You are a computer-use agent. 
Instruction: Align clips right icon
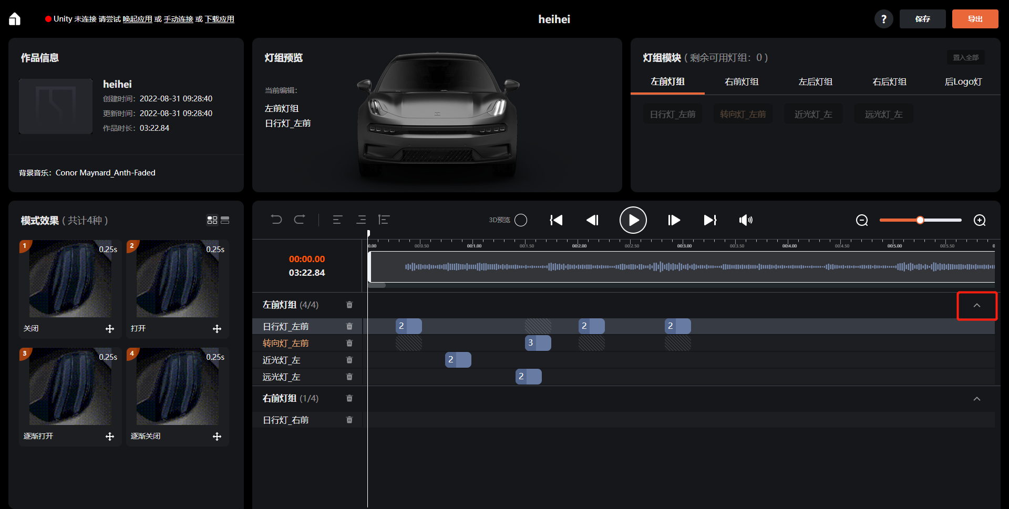[361, 220]
